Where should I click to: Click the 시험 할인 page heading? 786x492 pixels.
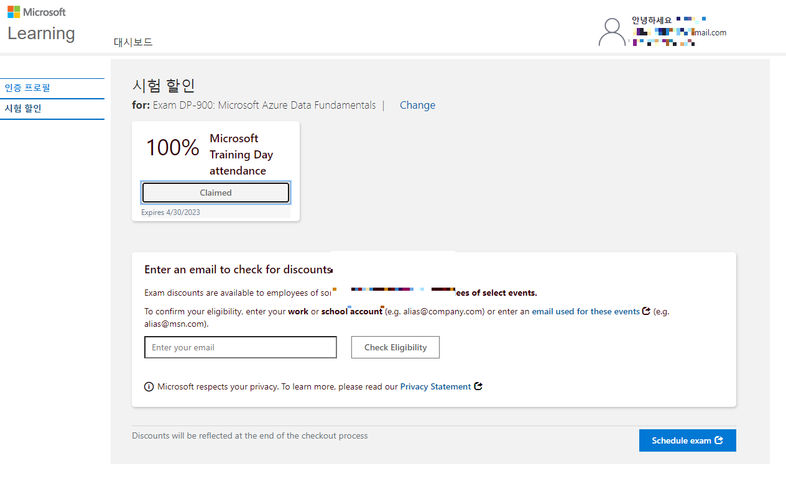tap(164, 86)
